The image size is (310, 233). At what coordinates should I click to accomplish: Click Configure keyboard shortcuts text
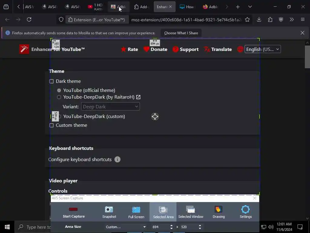click(x=80, y=160)
